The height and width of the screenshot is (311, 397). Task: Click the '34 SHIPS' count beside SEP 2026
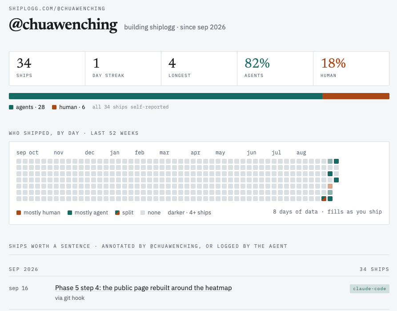[374, 269]
